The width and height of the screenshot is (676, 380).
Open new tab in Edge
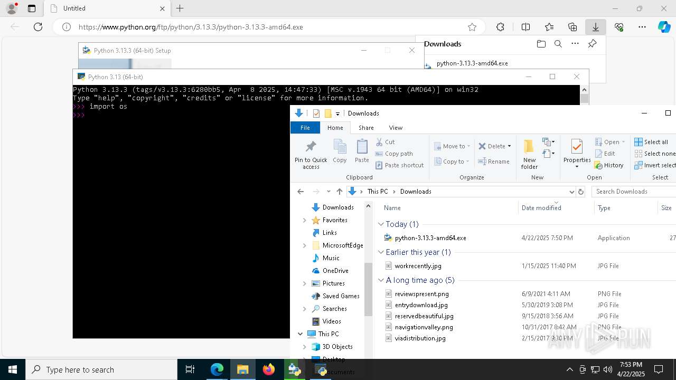pos(180,8)
